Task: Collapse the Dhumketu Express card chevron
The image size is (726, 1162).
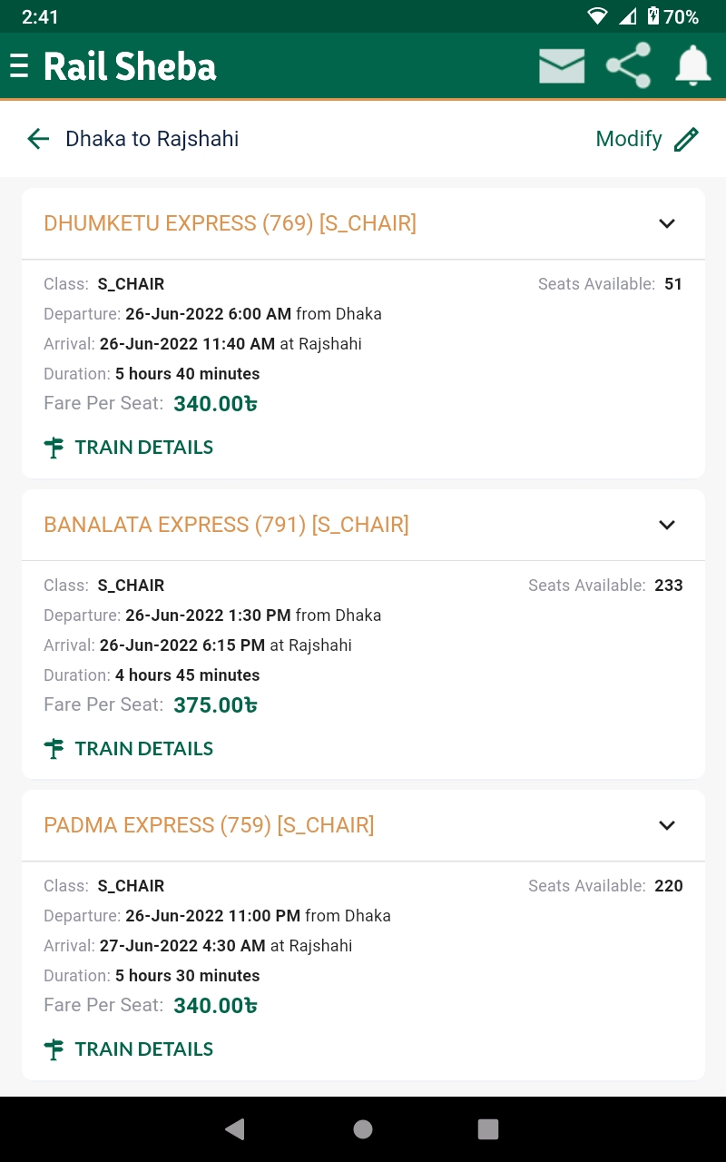Action: tap(667, 223)
